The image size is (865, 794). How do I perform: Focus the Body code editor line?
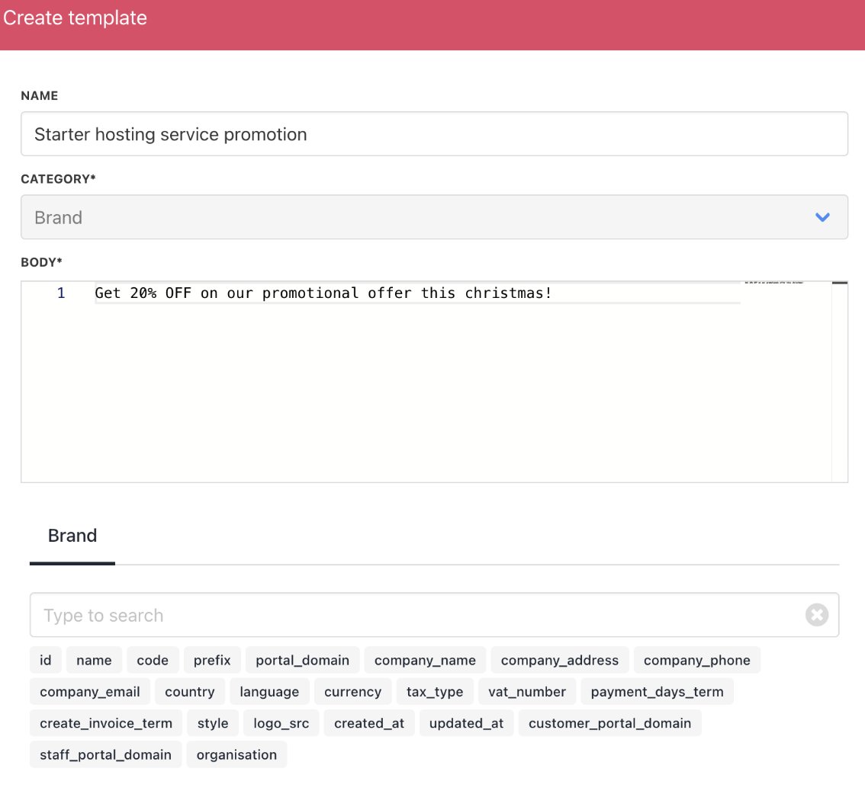click(417, 293)
